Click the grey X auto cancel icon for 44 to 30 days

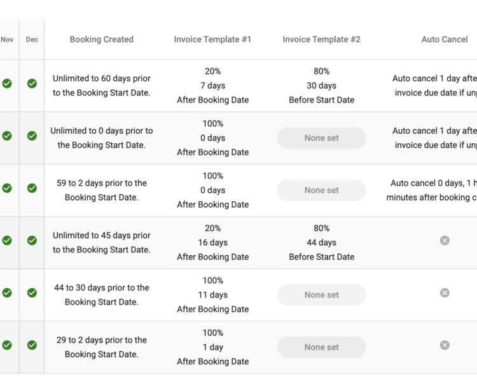(x=445, y=293)
